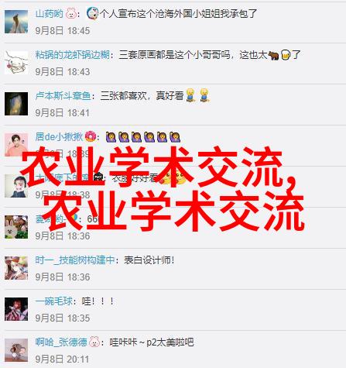Click username 居de小揪揪
This screenshot has width=346, height=368.
click(59, 136)
